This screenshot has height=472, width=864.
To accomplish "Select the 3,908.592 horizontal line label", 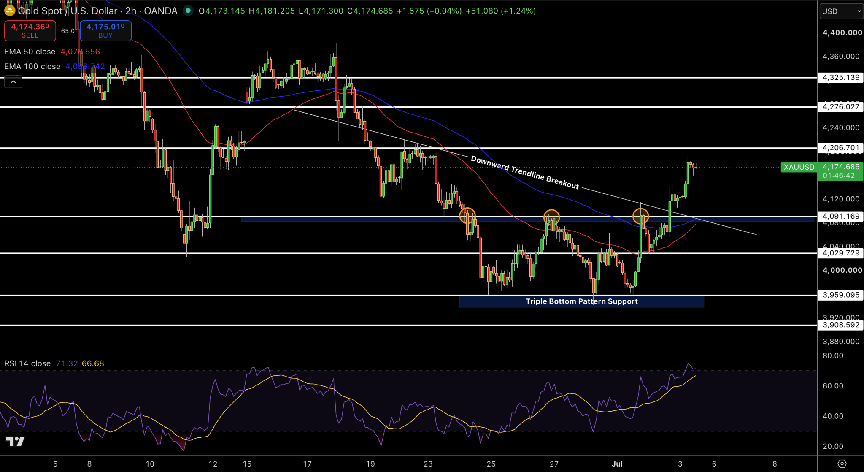I will (x=841, y=325).
